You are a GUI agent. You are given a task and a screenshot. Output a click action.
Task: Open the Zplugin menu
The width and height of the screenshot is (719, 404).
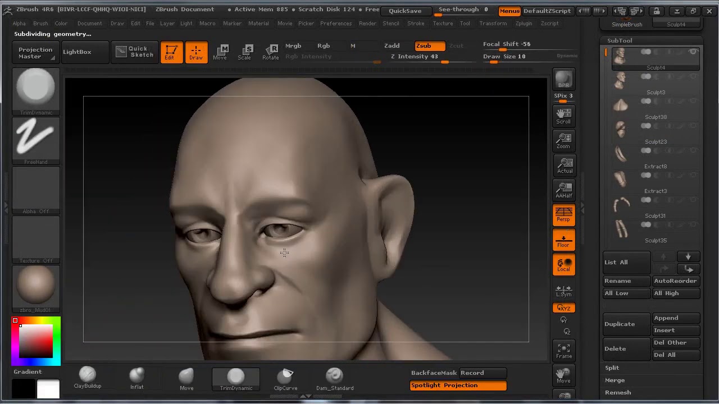524,24
